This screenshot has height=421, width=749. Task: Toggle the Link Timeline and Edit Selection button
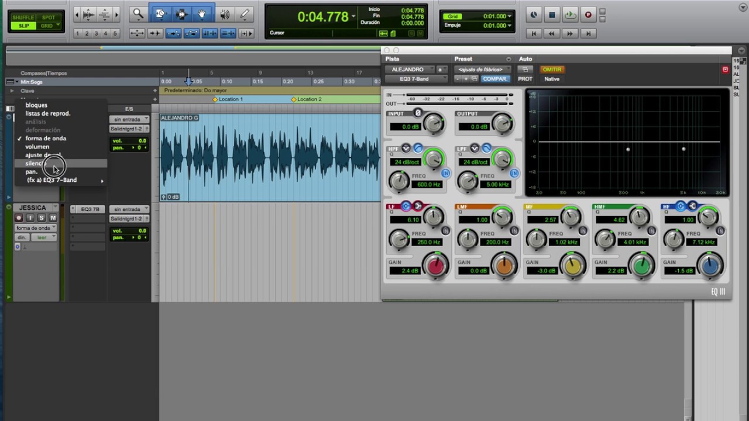173,33
